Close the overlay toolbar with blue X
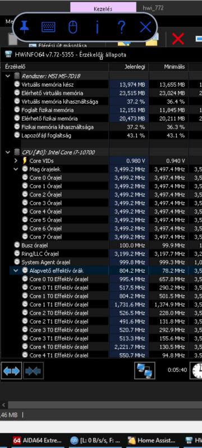The height and width of the screenshot is (448, 202). 145,27
